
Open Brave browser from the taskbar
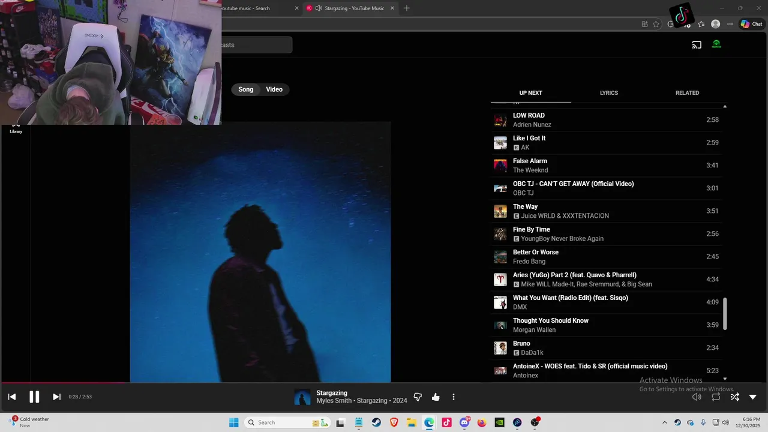(394, 422)
